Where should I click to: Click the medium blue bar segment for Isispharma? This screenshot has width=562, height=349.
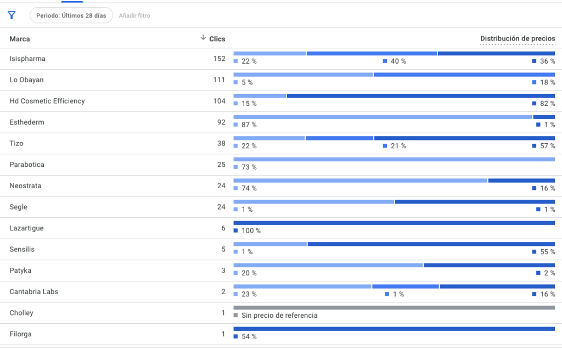coord(372,53)
